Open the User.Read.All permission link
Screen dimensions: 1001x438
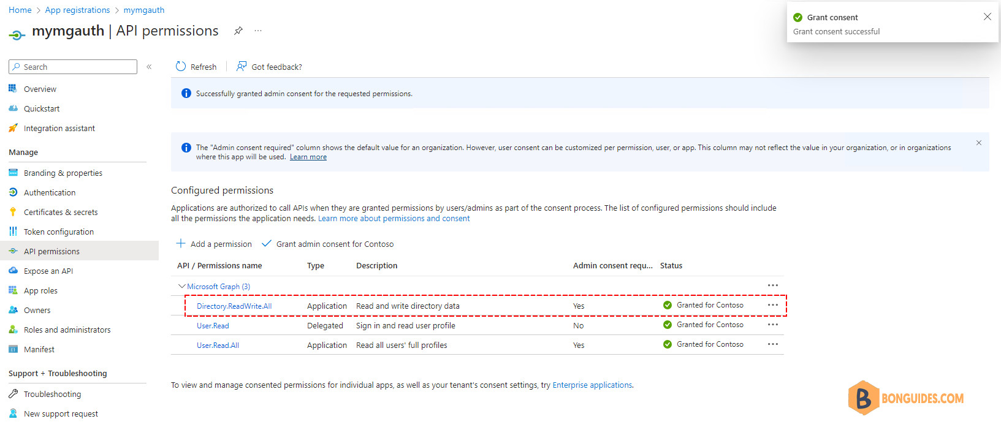tap(218, 345)
